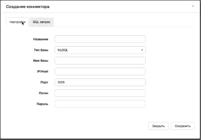Focus the Логин input box
201x140 pixels.
coord(100,93)
